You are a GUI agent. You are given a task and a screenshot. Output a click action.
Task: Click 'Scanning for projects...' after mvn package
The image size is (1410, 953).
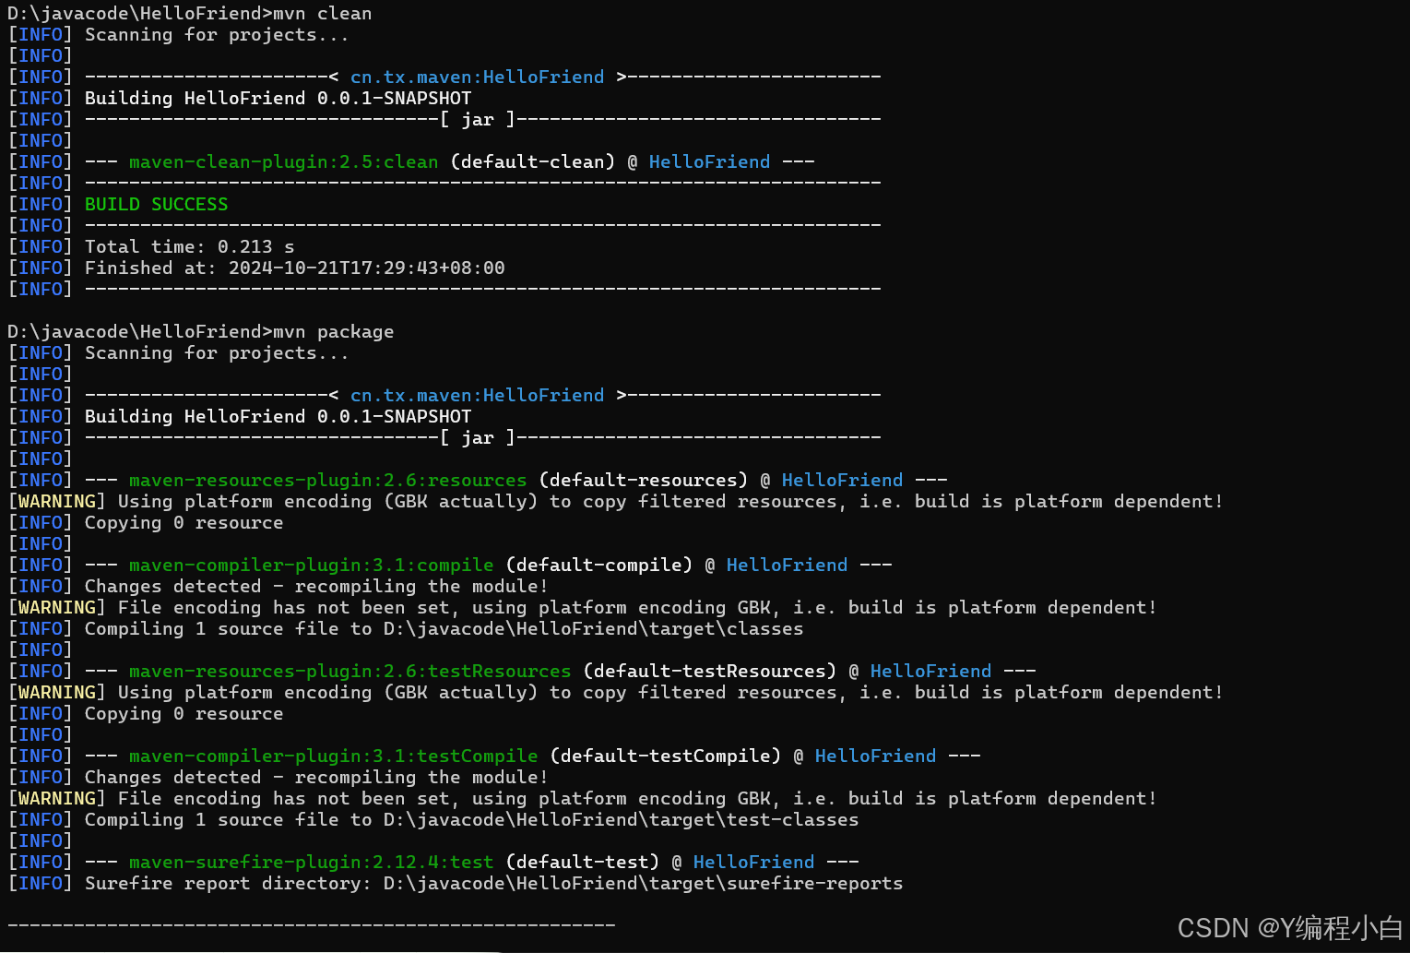218,353
